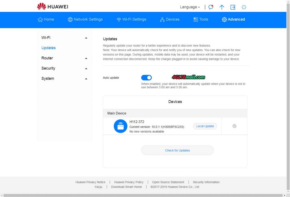290x197 pixels.
Task: Click the Huawei logo
Action: (x=52, y=6)
